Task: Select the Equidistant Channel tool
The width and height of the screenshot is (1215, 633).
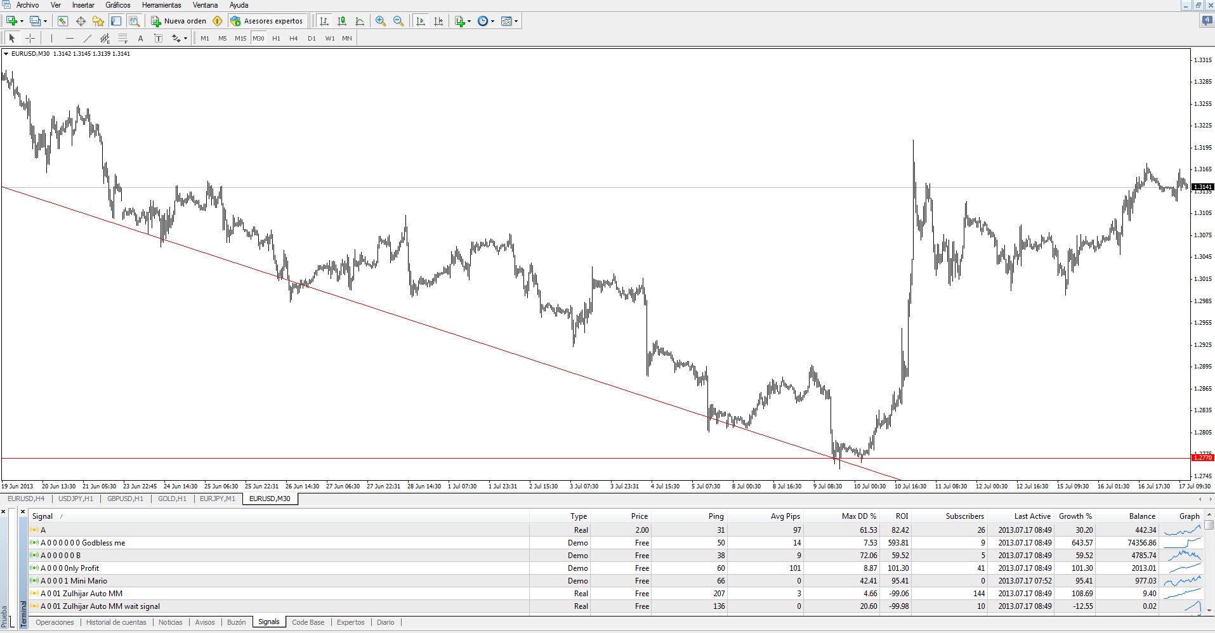Action: click(105, 38)
